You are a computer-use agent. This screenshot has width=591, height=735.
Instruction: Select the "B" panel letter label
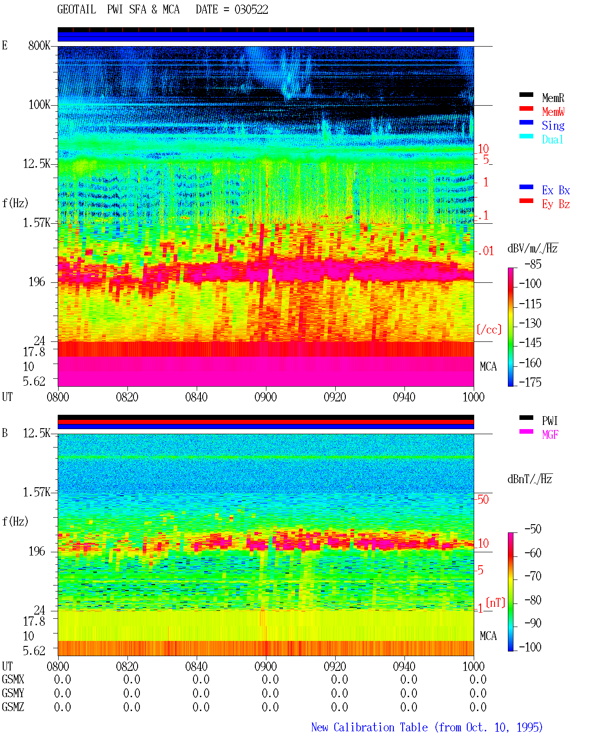coord(5,433)
